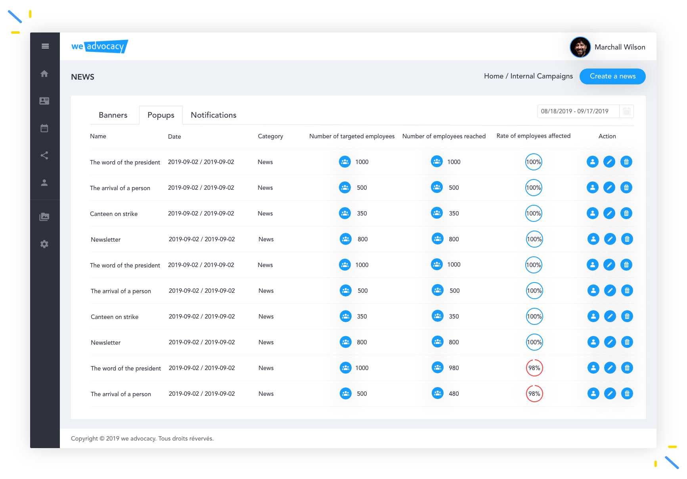
Task: Click the 98% rate circle for 480 reached
Action: point(534,394)
